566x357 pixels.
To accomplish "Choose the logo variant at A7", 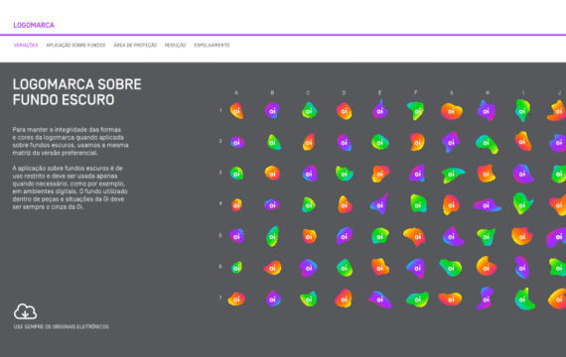I will coord(236,298).
